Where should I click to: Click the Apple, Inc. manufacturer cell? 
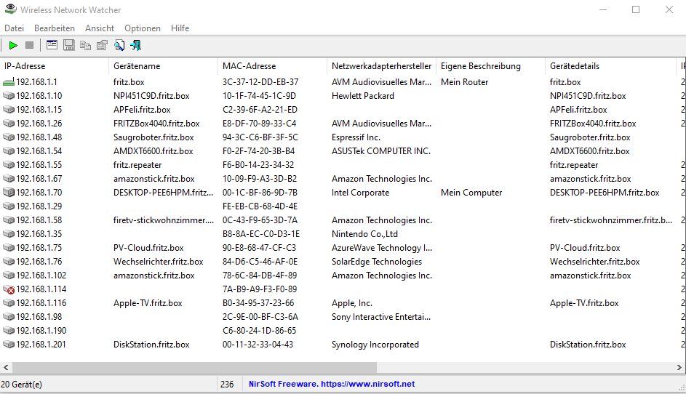(352, 303)
